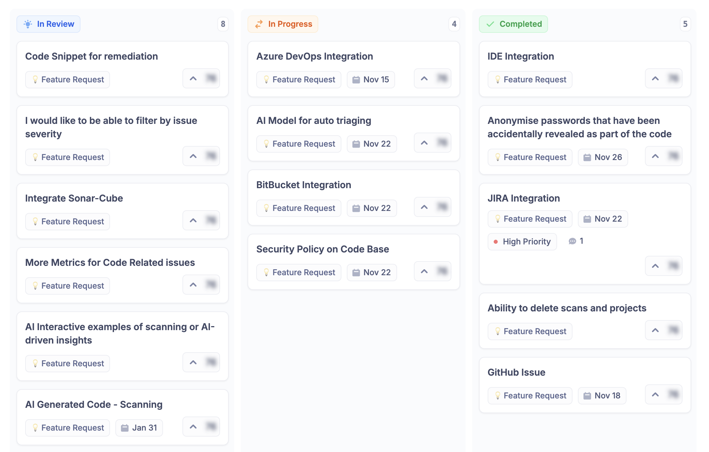The width and height of the screenshot is (709, 452).
Task: Open Ability to delete scans and projects
Action: (566, 308)
